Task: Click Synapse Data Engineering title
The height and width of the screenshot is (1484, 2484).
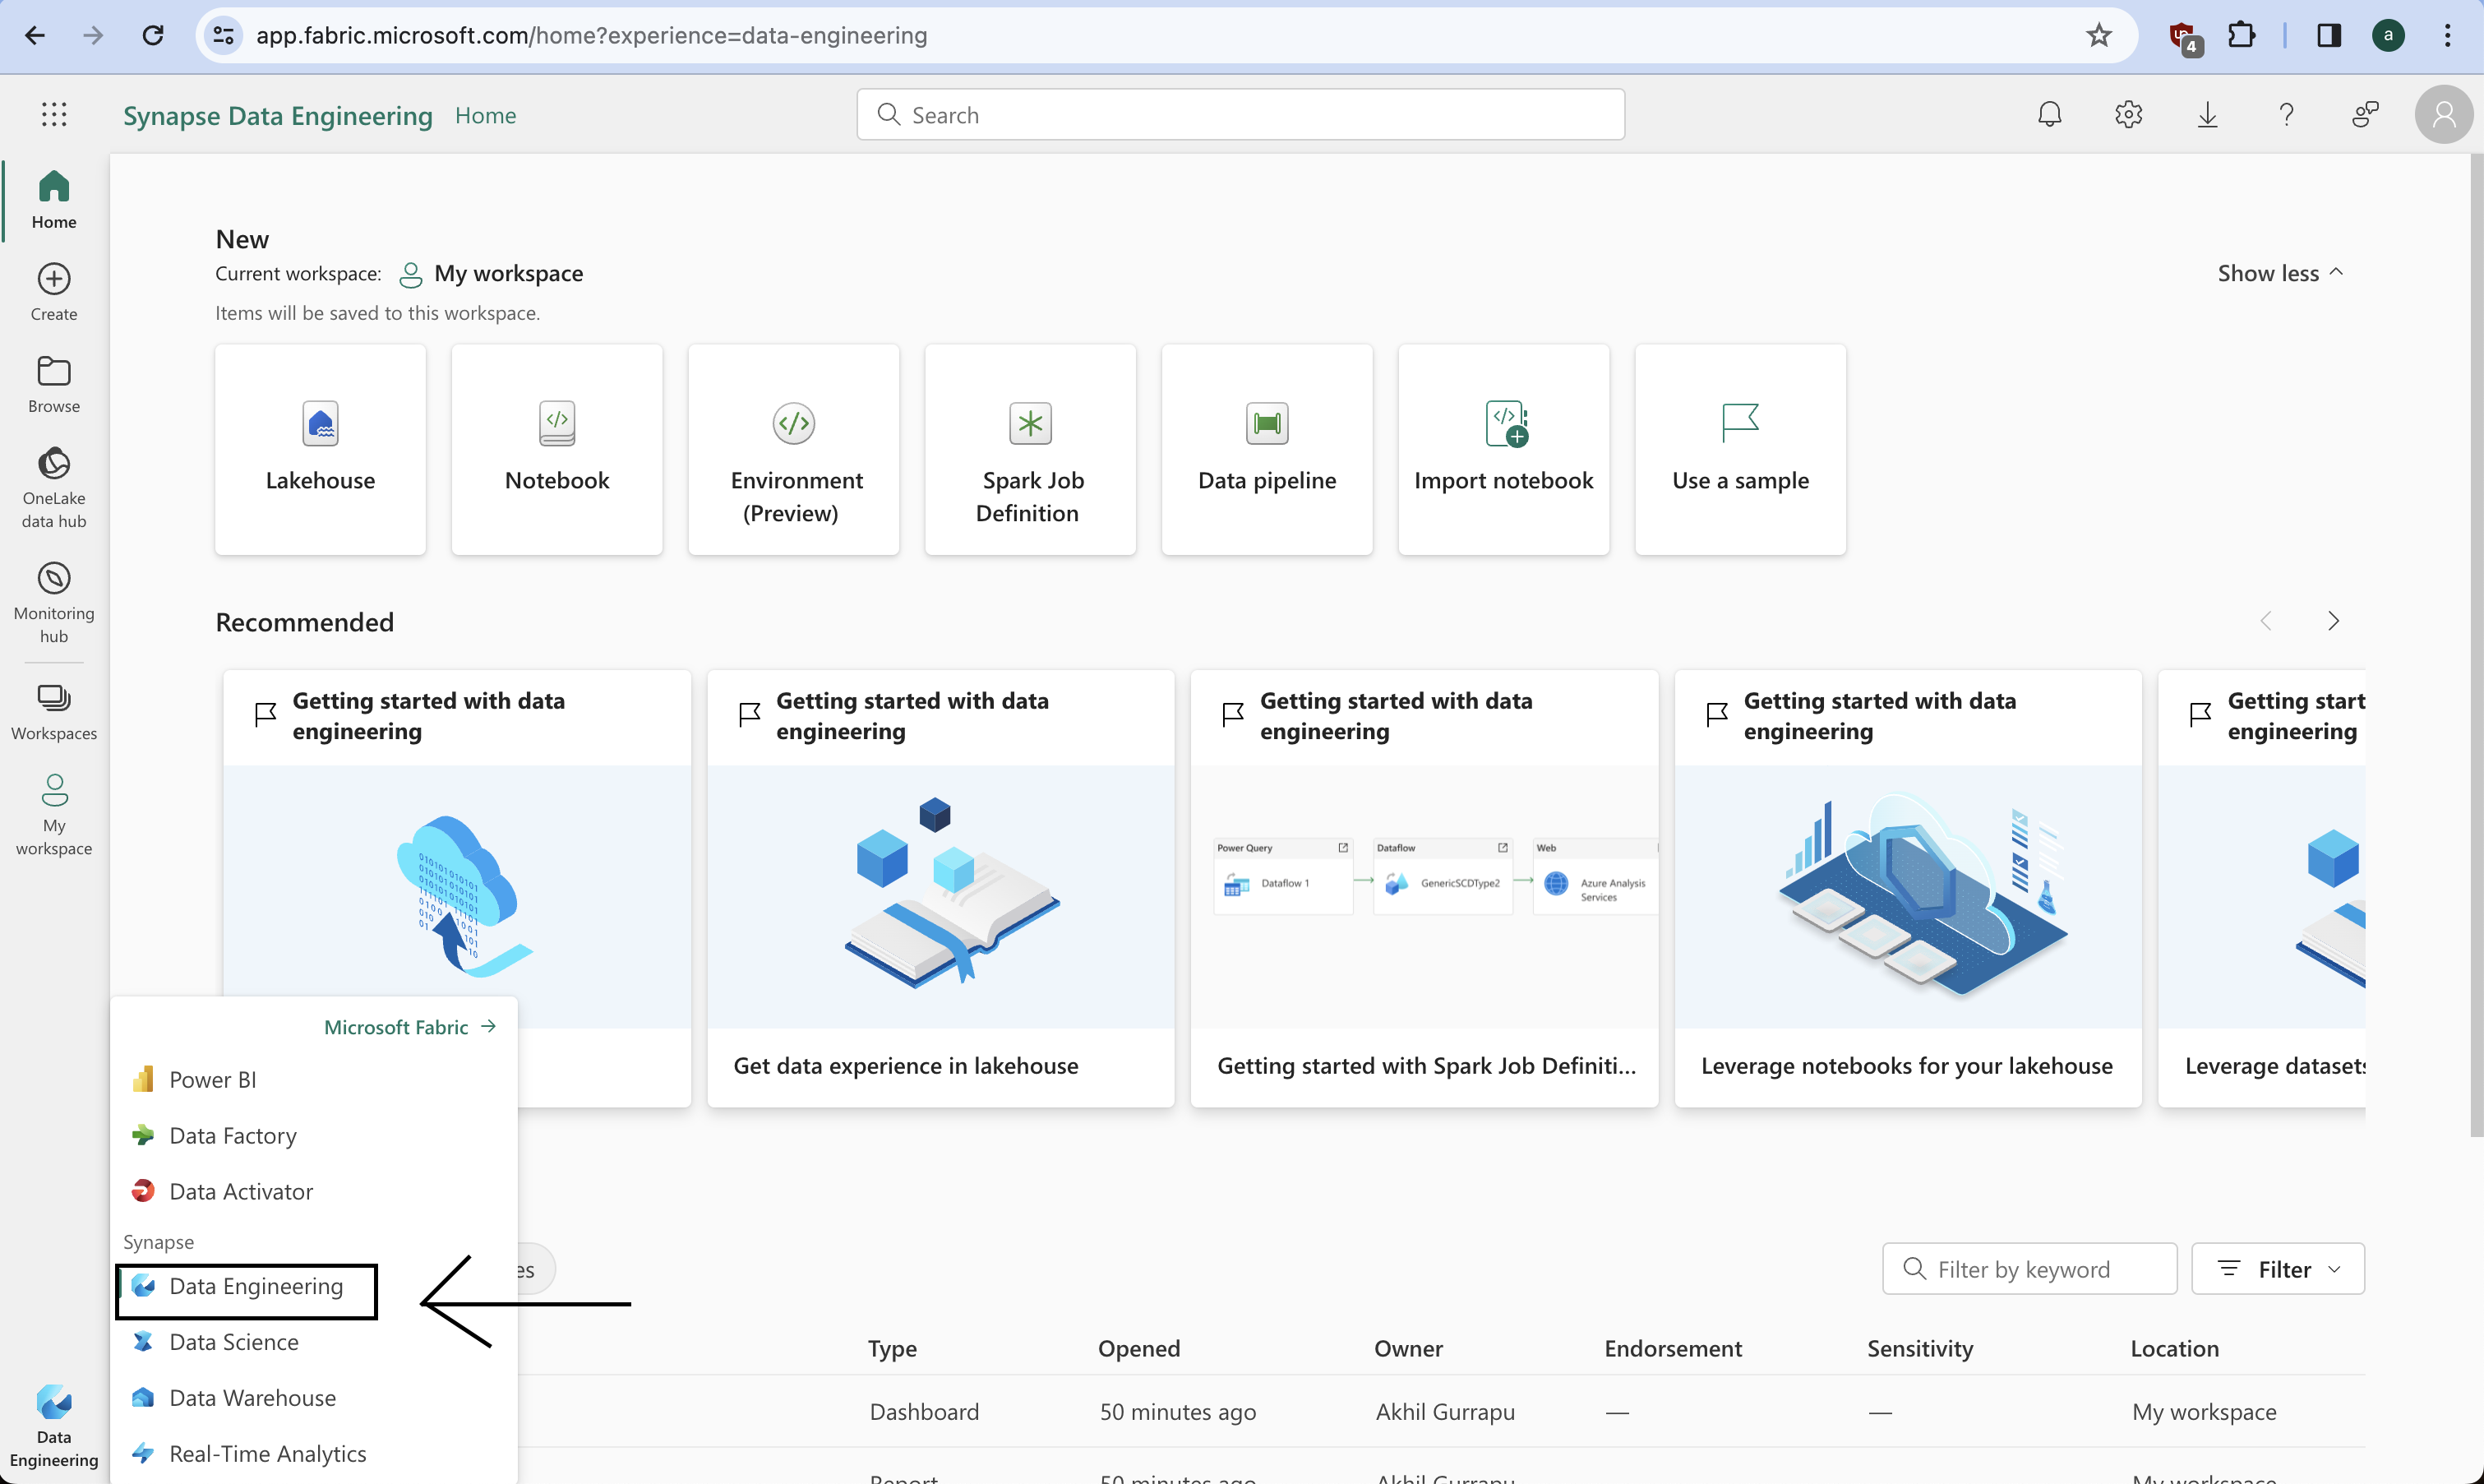Action: [x=278, y=116]
